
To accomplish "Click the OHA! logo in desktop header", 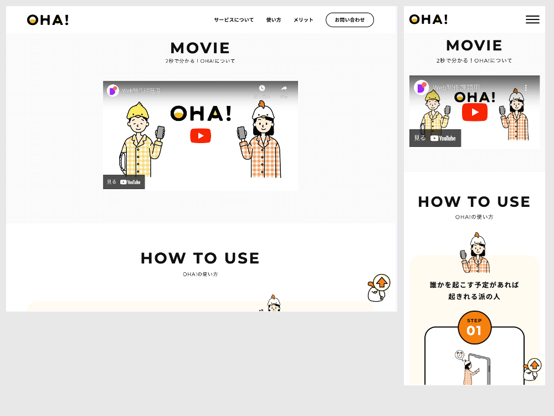I will [48, 20].
